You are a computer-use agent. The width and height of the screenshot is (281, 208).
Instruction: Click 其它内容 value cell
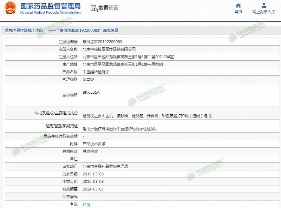click(x=90, y=151)
